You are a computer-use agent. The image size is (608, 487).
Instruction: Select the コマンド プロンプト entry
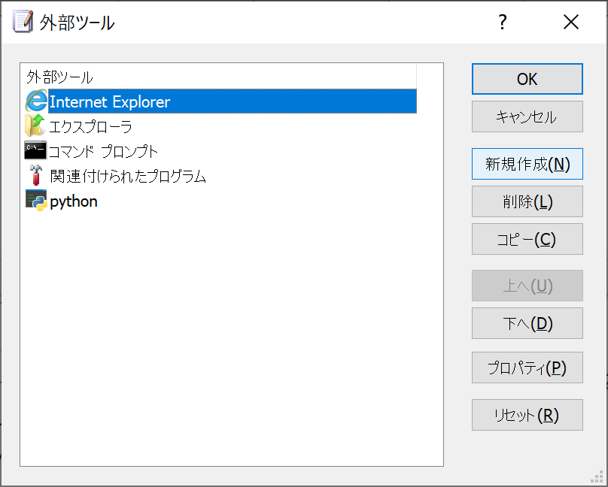103,151
